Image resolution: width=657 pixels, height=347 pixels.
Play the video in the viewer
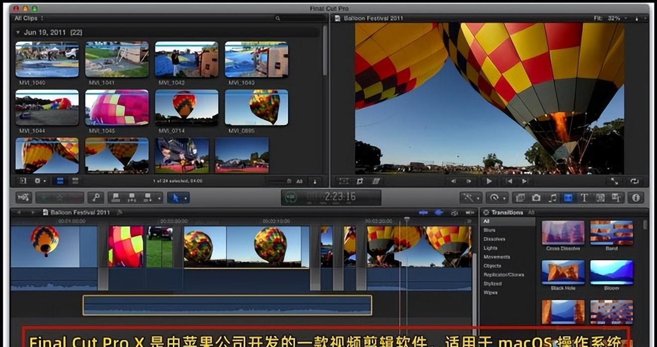(489, 181)
